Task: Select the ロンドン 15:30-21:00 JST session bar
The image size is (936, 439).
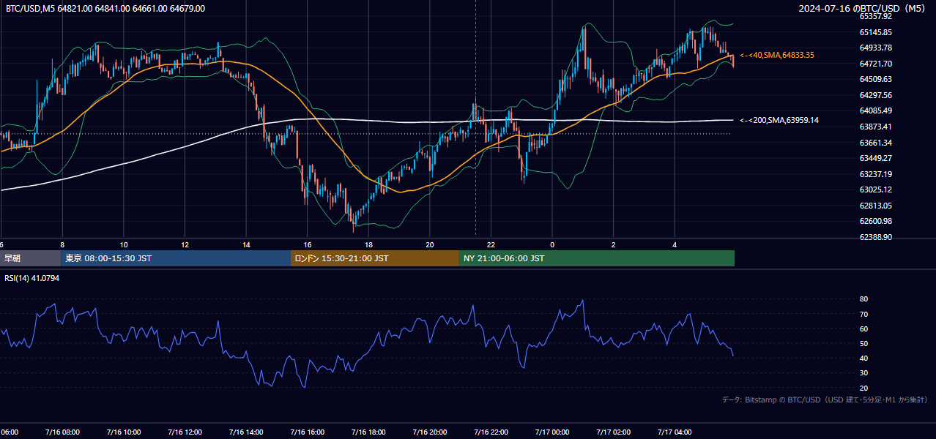Action: [x=375, y=258]
